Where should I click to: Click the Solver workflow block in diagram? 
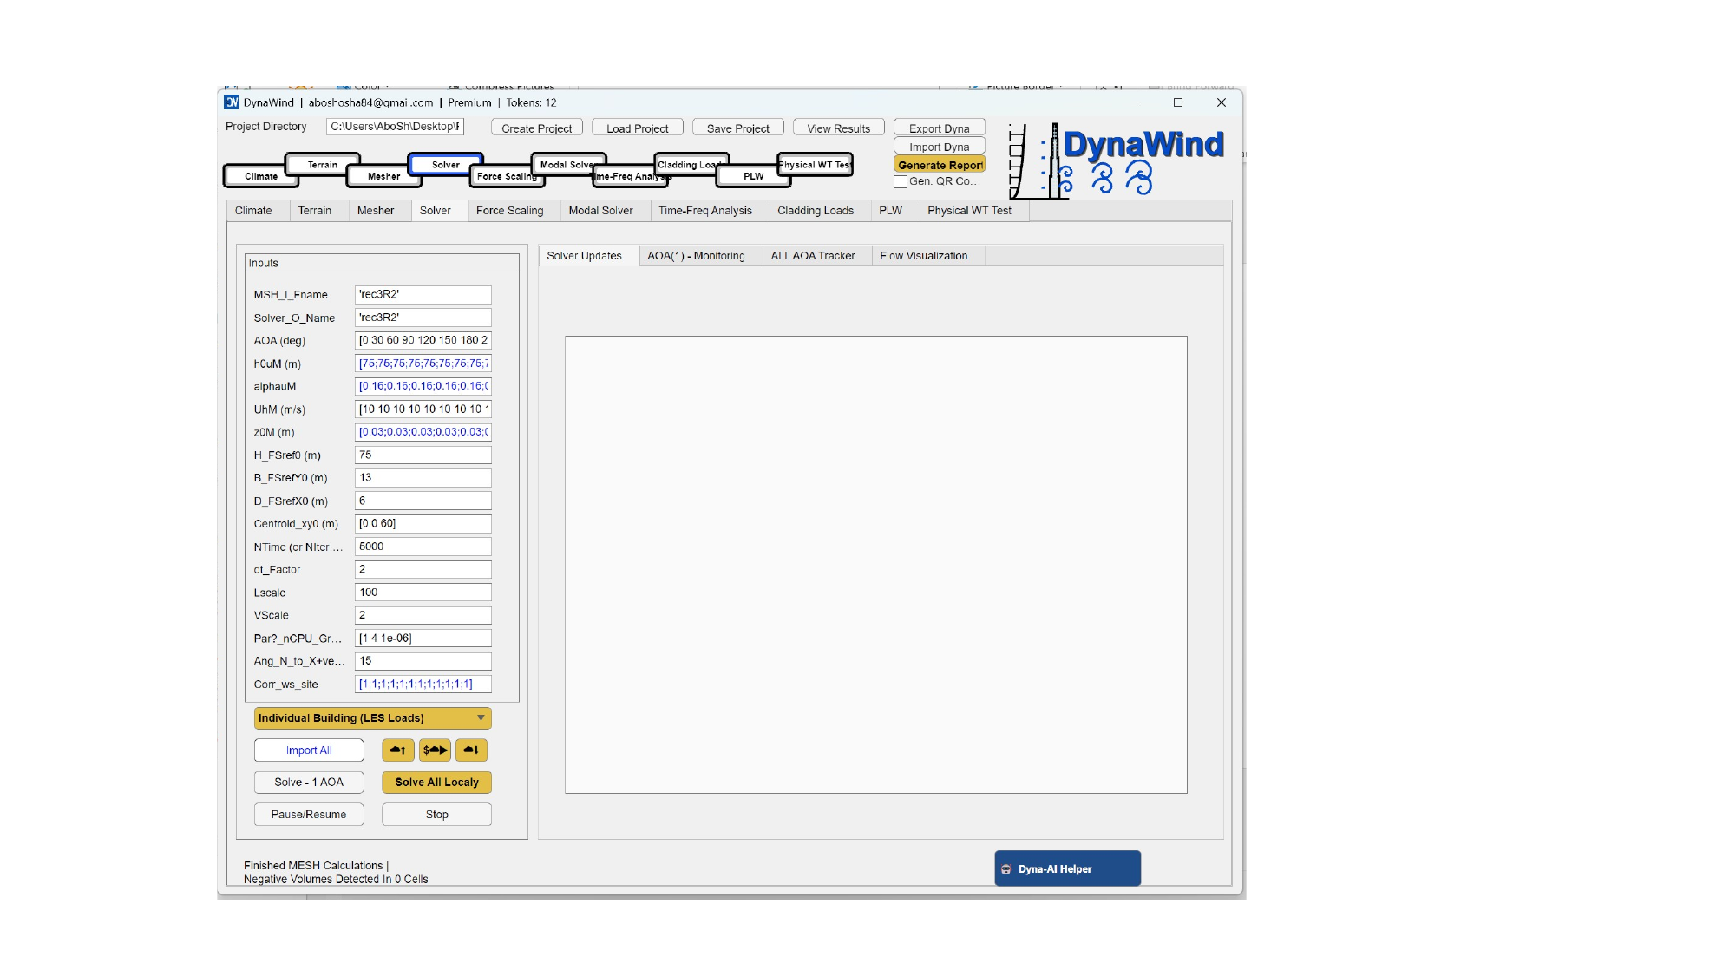click(x=445, y=164)
